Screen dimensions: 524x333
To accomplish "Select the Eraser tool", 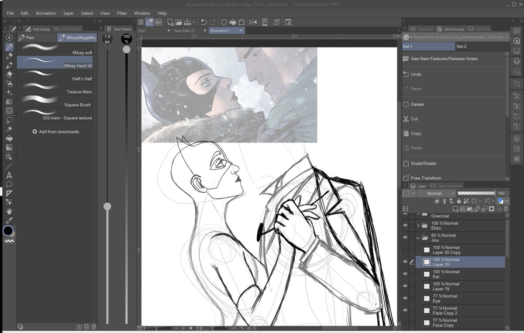I will [x=9, y=74].
